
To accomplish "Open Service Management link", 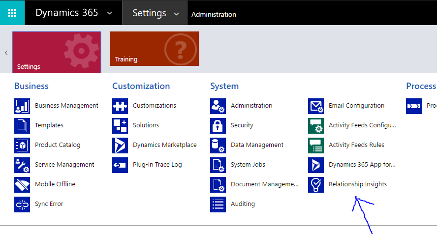I will [x=64, y=165].
